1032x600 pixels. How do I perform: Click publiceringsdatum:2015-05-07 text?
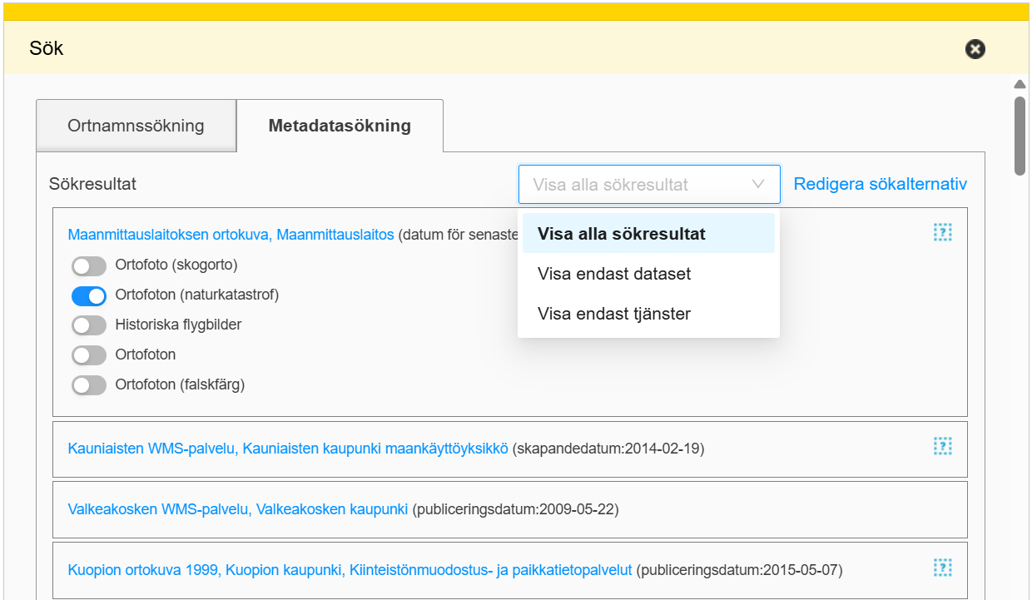point(740,570)
